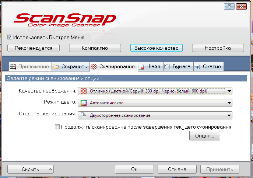Click the paper crop icon on Бумага tab
The width and height of the screenshot is (253, 178).
[x=167, y=67]
